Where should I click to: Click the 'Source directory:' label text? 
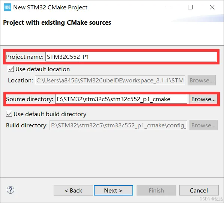click(x=30, y=99)
